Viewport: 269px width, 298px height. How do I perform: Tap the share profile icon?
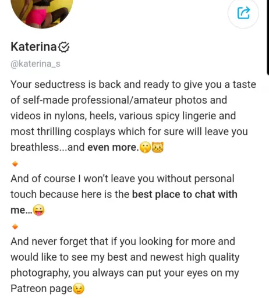click(x=243, y=13)
